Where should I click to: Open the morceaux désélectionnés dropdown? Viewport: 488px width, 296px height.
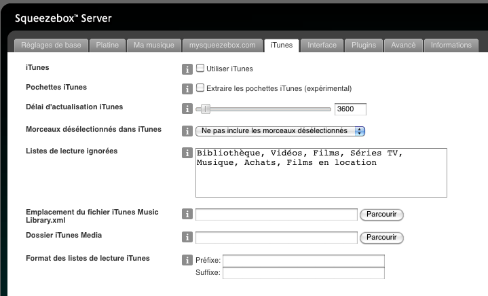(280, 131)
